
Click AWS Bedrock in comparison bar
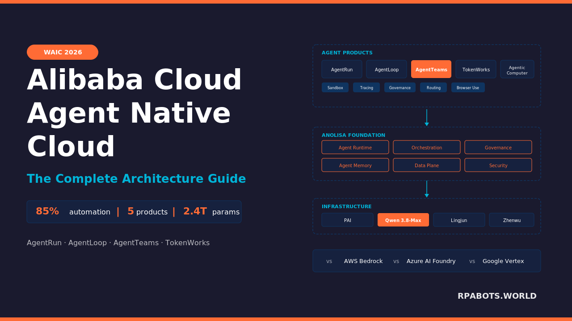pyautogui.click(x=363, y=261)
